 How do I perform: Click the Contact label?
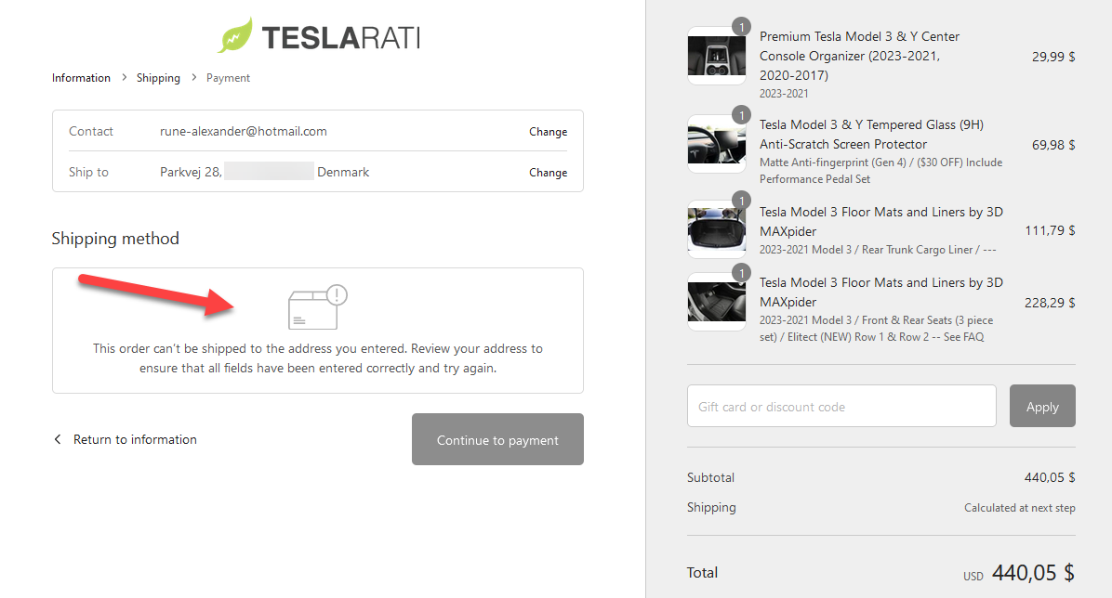[x=91, y=131]
